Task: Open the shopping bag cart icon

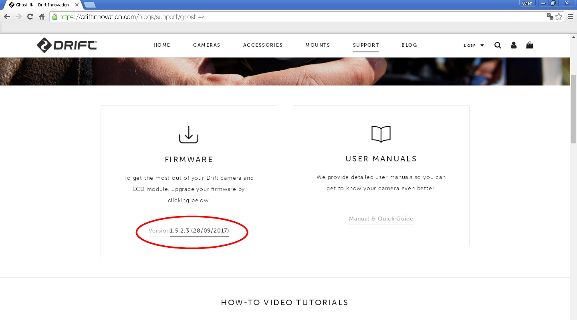Action: pos(530,45)
